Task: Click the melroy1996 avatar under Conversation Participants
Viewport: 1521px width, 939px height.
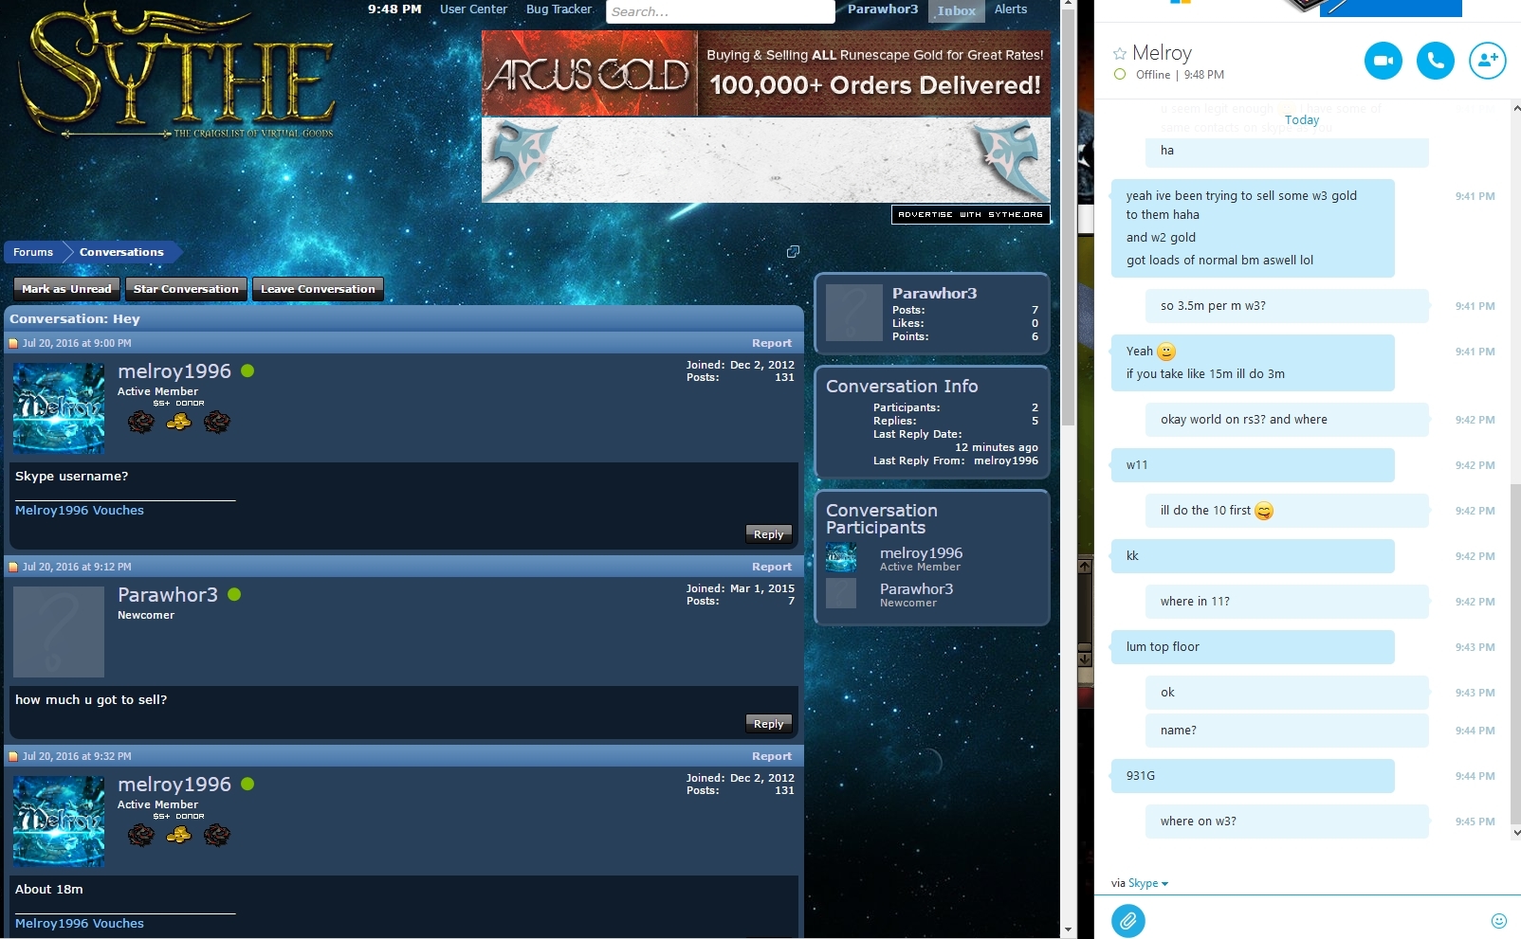Action: (x=841, y=558)
